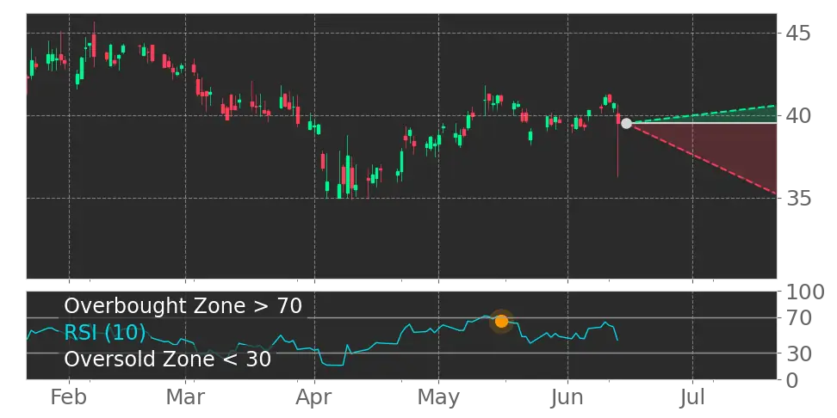This screenshot has width=837, height=418.
Task: Click the red dashed lower projection line
Action: coord(702,158)
